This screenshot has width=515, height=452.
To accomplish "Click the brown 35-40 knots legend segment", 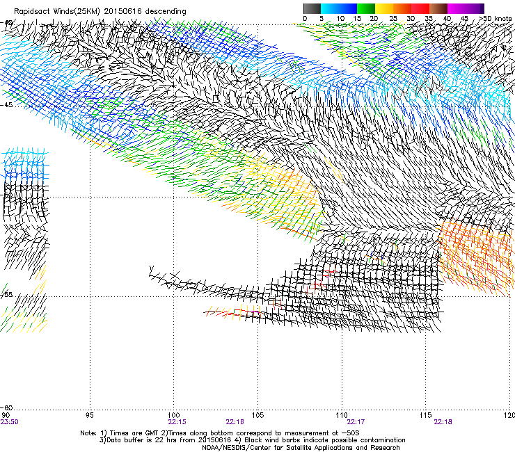I will [x=438, y=8].
